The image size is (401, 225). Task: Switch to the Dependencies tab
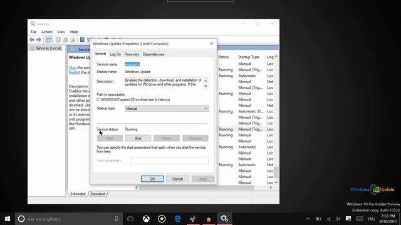(154, 54)
